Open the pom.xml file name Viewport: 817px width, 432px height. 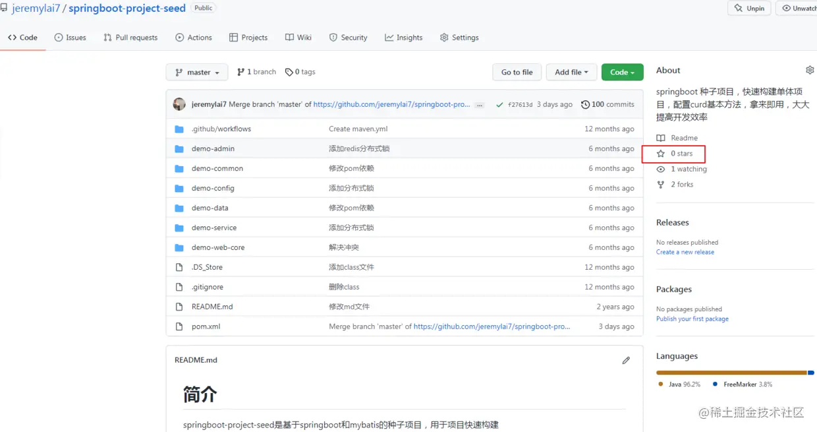pyautogui.click(x=206, y=326)
